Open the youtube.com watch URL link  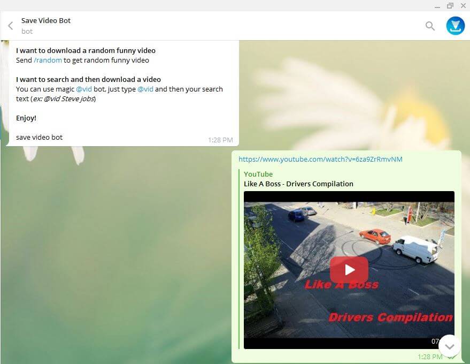320,159
